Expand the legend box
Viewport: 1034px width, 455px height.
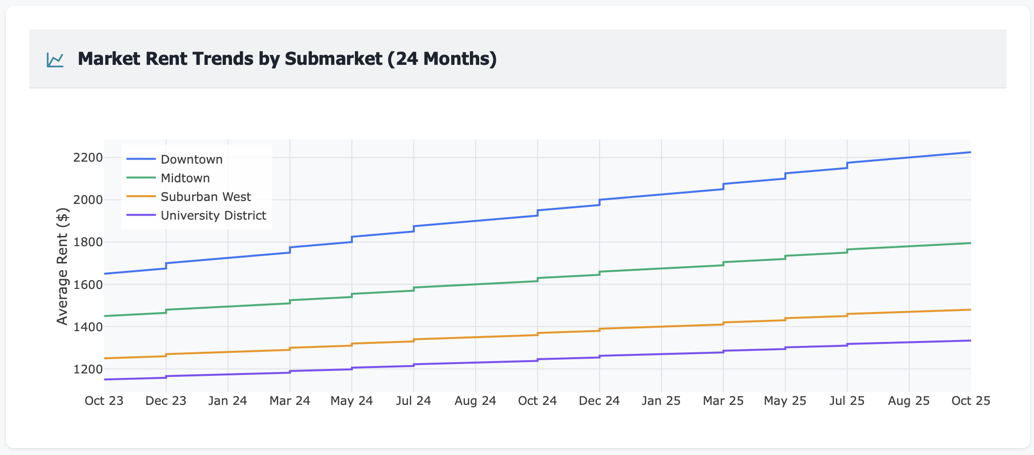[x=196, y=187]
